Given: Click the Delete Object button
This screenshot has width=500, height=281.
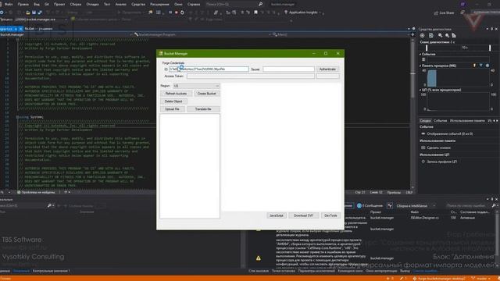Looking at the screenshot, I should pos(173,101).
